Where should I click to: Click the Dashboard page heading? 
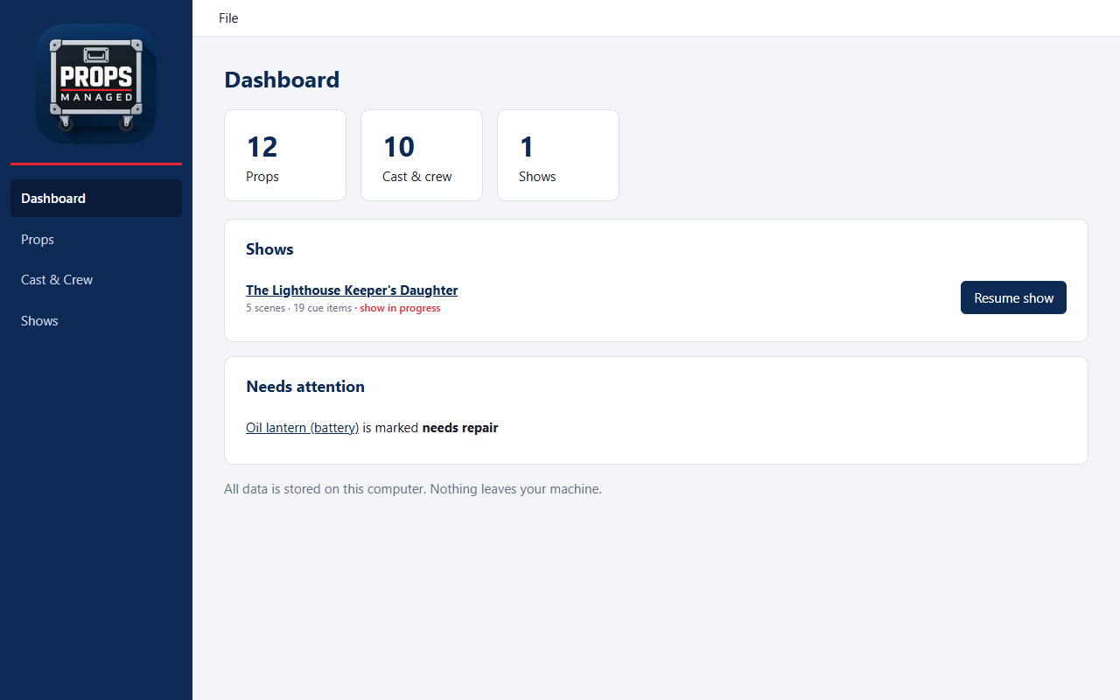(x=282, y=80)
